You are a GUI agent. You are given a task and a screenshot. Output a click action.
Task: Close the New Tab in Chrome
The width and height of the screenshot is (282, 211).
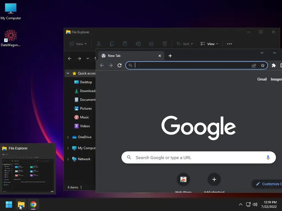[159, 56]
